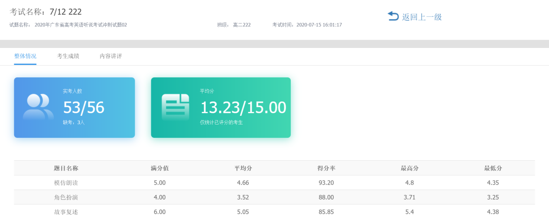Click average 4.66 for 模仿朗读
Image resolution: width=549 pixels, height=223 pixels.
tap(243, 183)
